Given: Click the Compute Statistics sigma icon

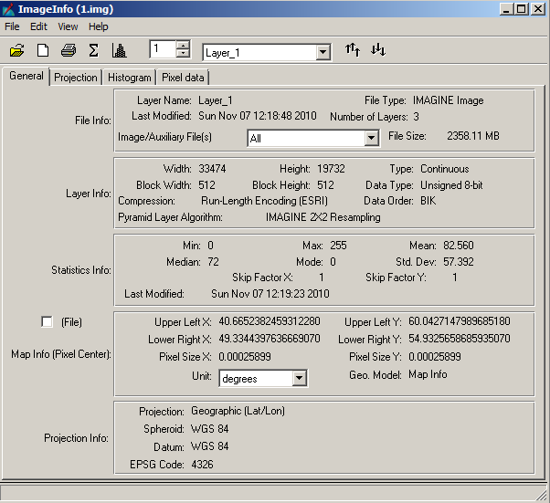Looking at the screenshot, I should click(x=93, y=50).
